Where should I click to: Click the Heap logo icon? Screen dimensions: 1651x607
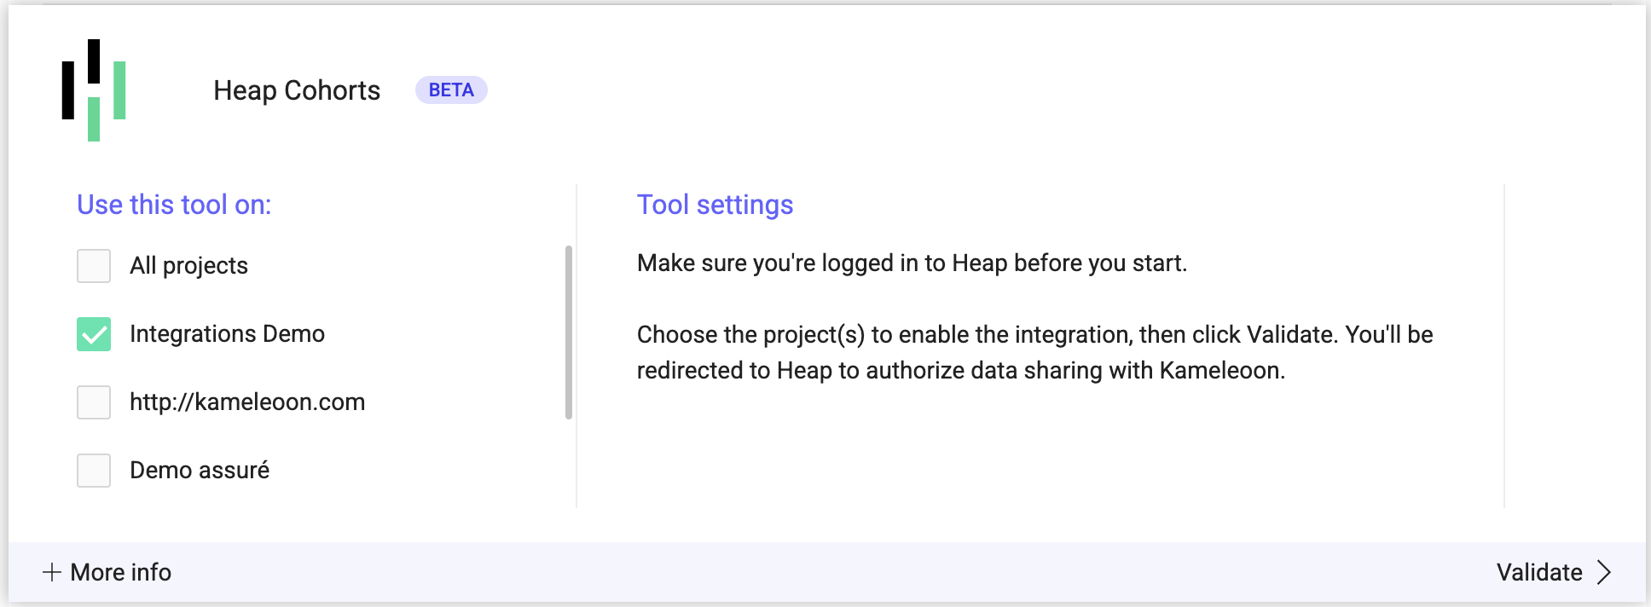(x=94, y=90)
